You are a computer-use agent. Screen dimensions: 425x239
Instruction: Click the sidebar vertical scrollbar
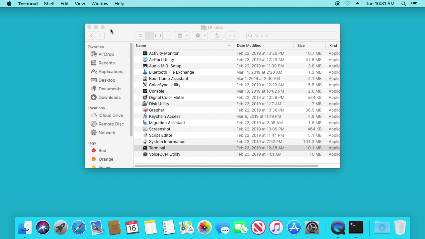pos(131,90)
